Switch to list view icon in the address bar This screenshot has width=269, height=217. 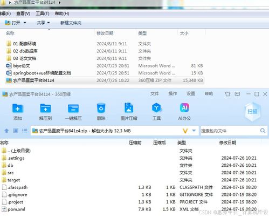click(x=25, y=131)
